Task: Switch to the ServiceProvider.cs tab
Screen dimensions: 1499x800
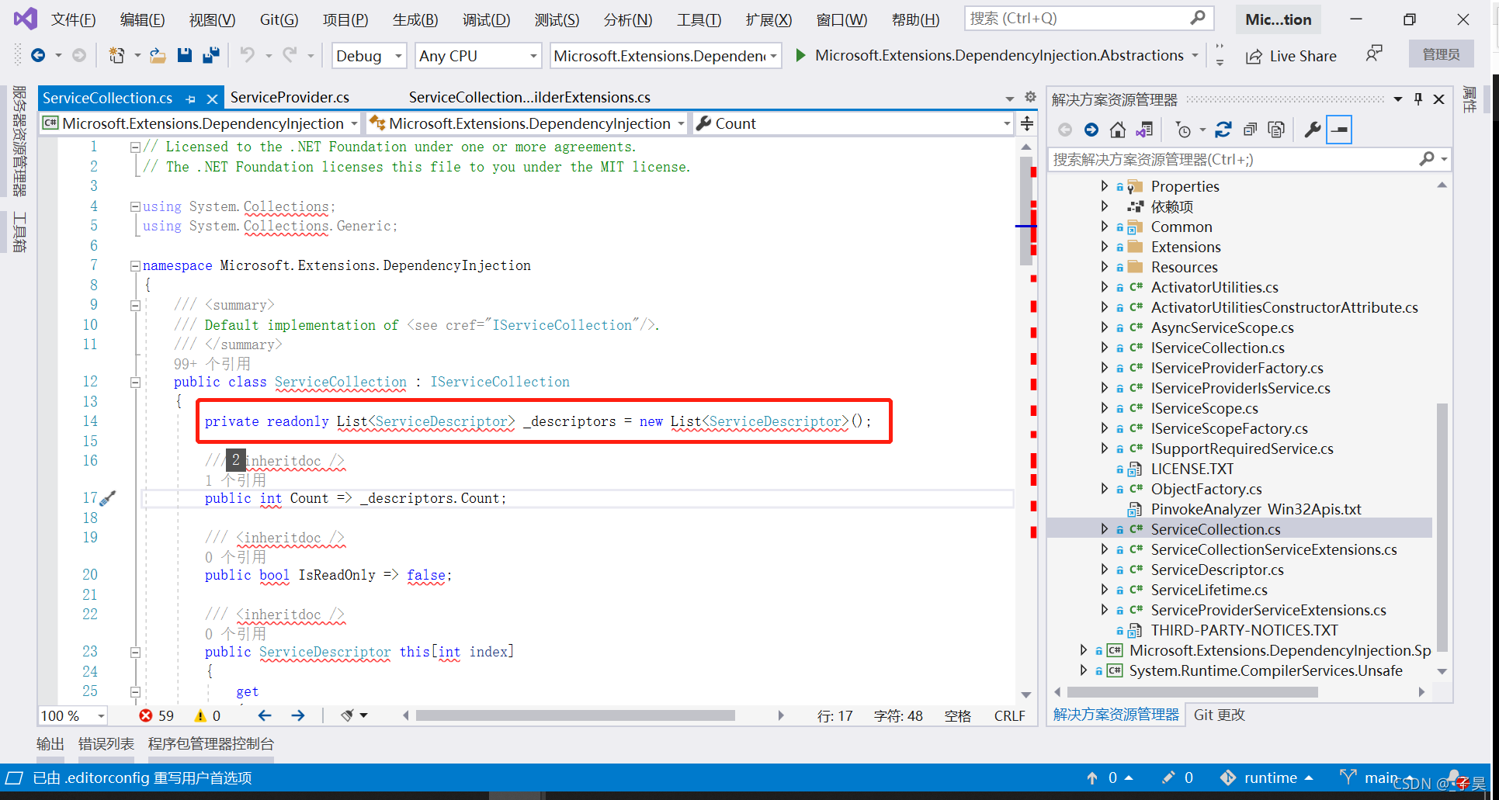Action: click(290, 97)
